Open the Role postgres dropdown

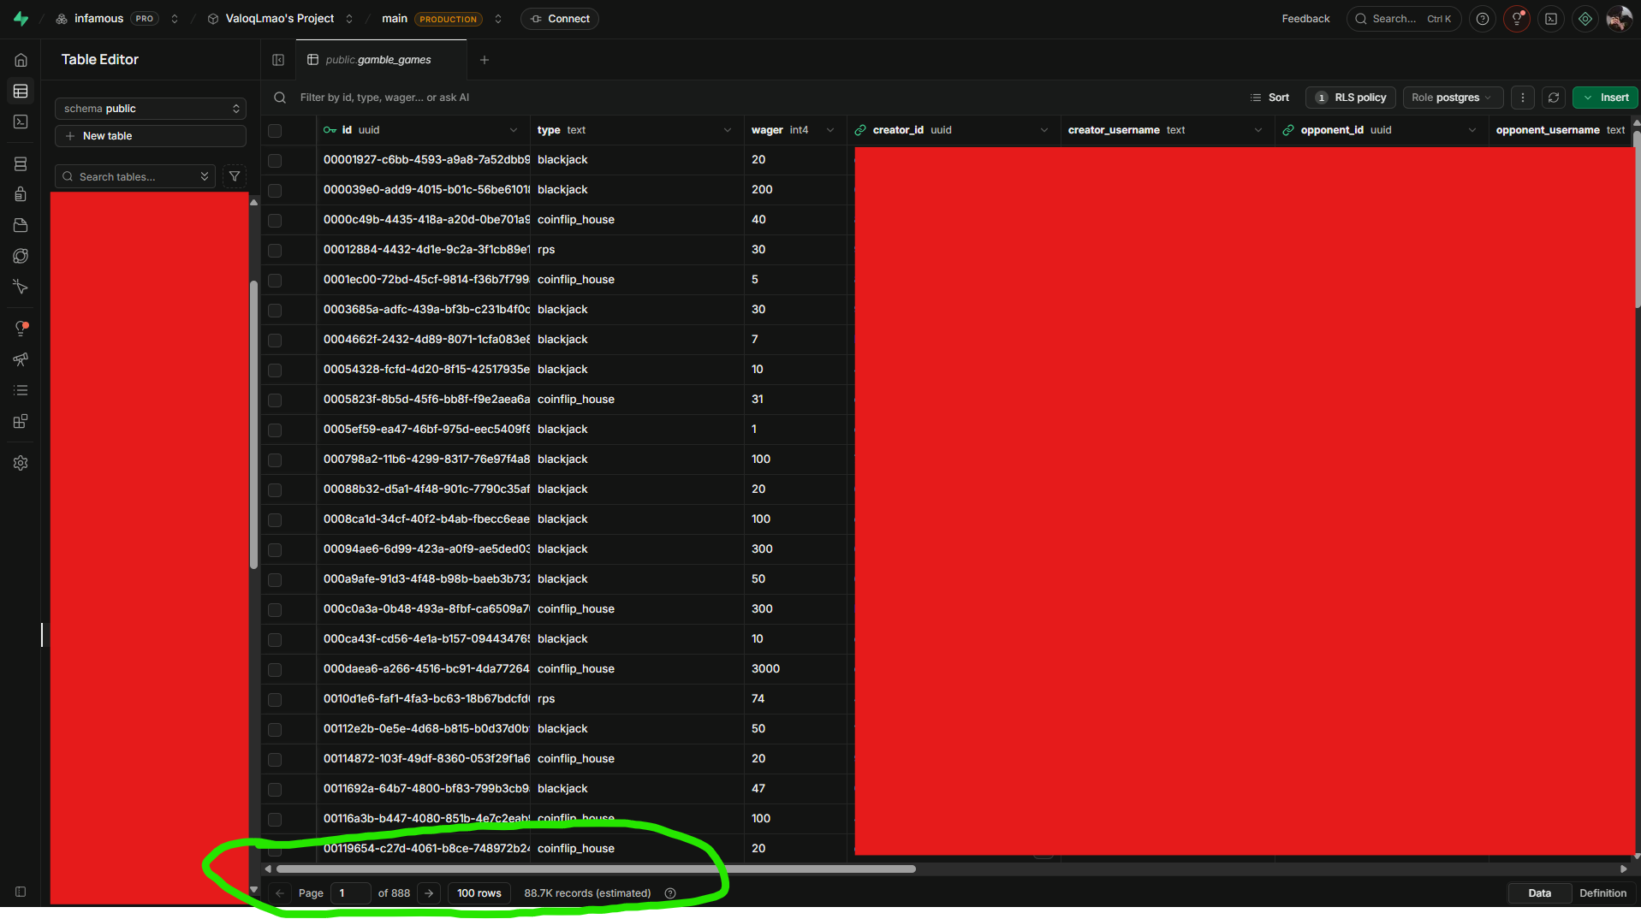coord(1453,98)
